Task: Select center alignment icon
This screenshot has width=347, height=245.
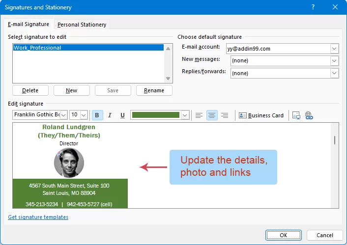Action: click(212, 115)
